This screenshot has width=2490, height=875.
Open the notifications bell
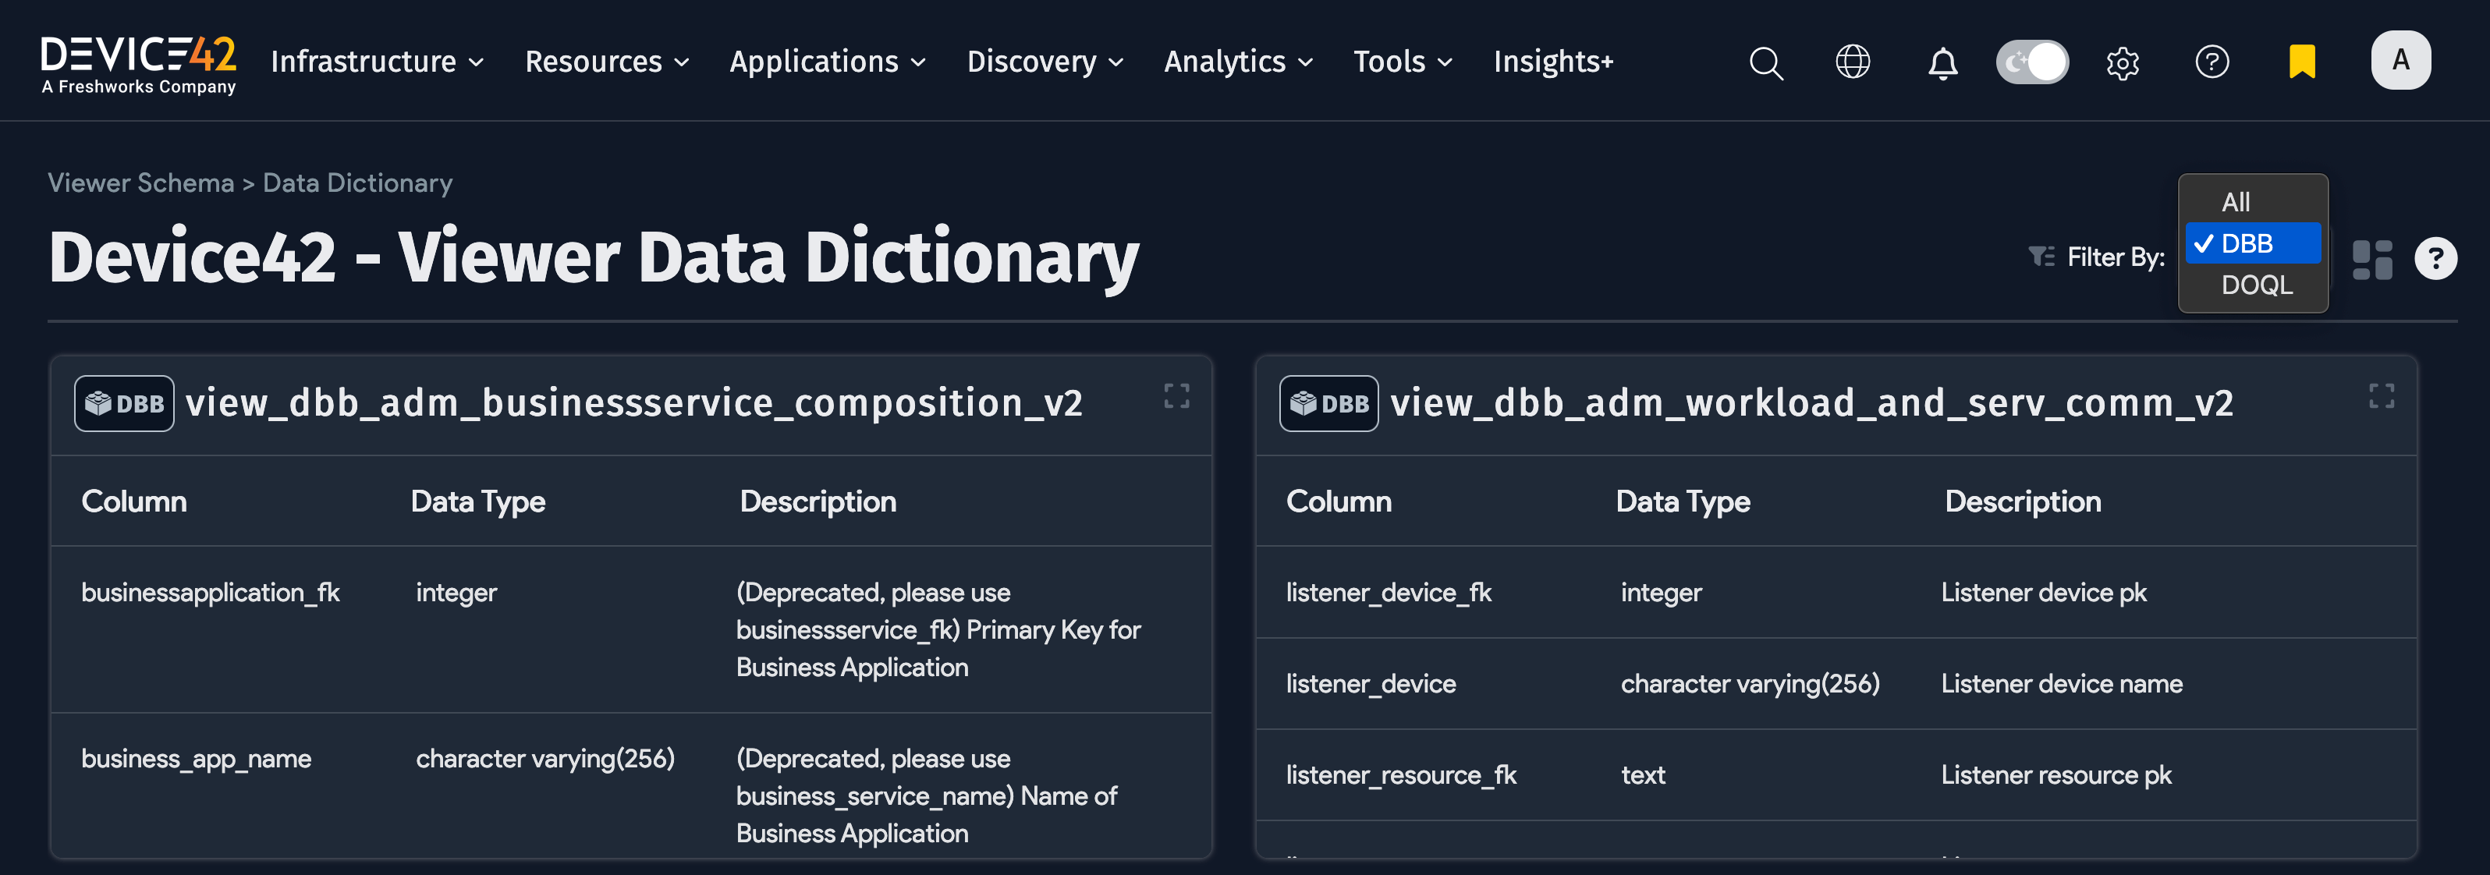(1942, 62)
